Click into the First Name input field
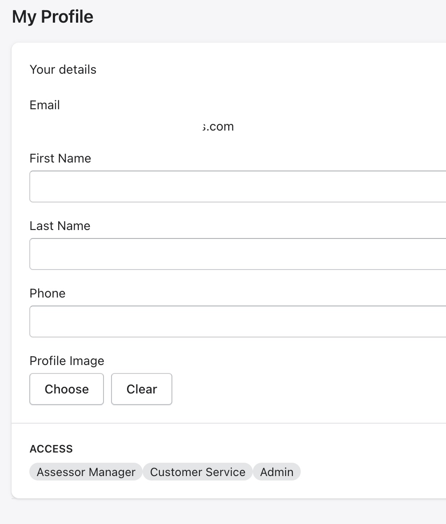This screenshot has width=446, height=524. (238, 187)
